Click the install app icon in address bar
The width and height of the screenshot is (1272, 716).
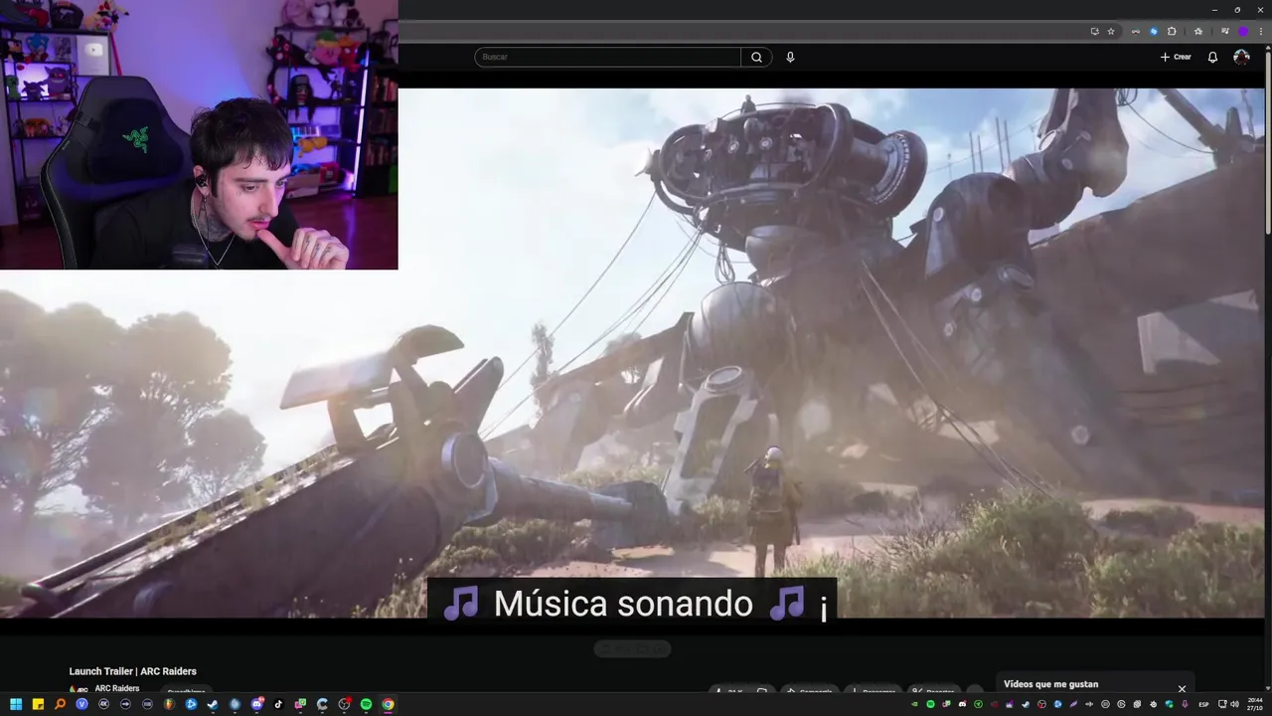(x=1095, y=31)
